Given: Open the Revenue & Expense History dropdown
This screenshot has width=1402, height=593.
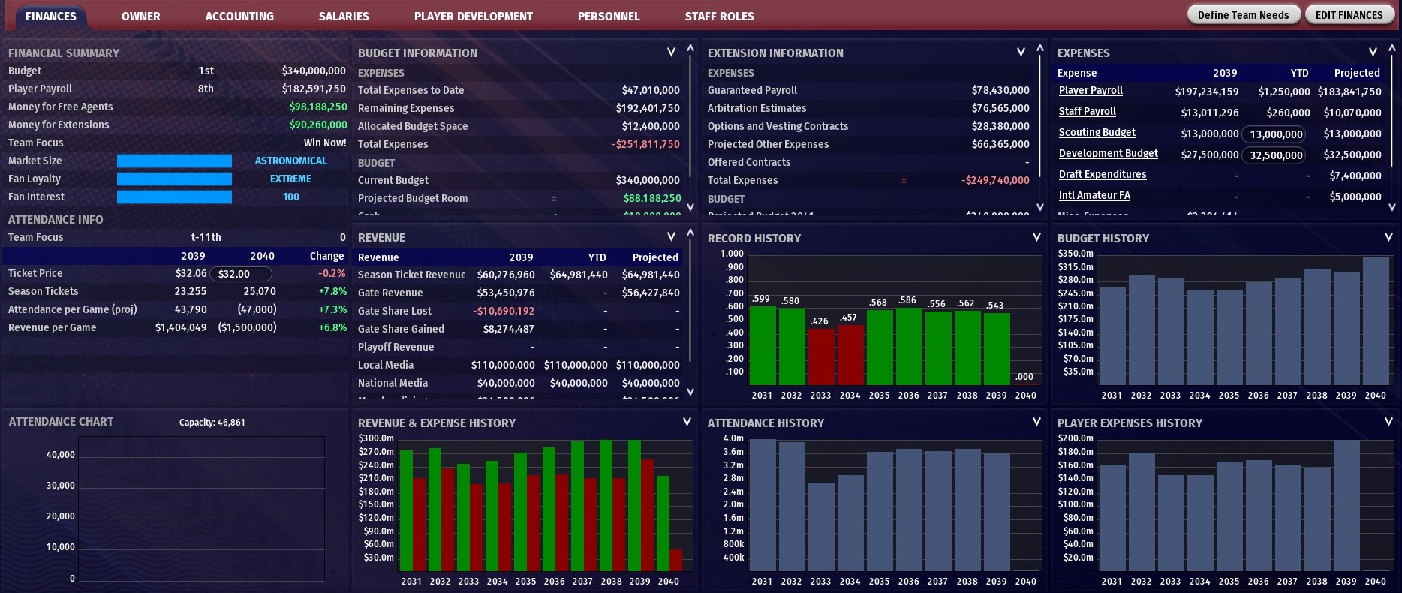Looking at the screenshot, I should (x=687, y=422).
